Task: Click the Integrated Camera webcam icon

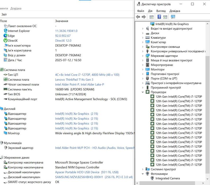Action: click(152, 178)
